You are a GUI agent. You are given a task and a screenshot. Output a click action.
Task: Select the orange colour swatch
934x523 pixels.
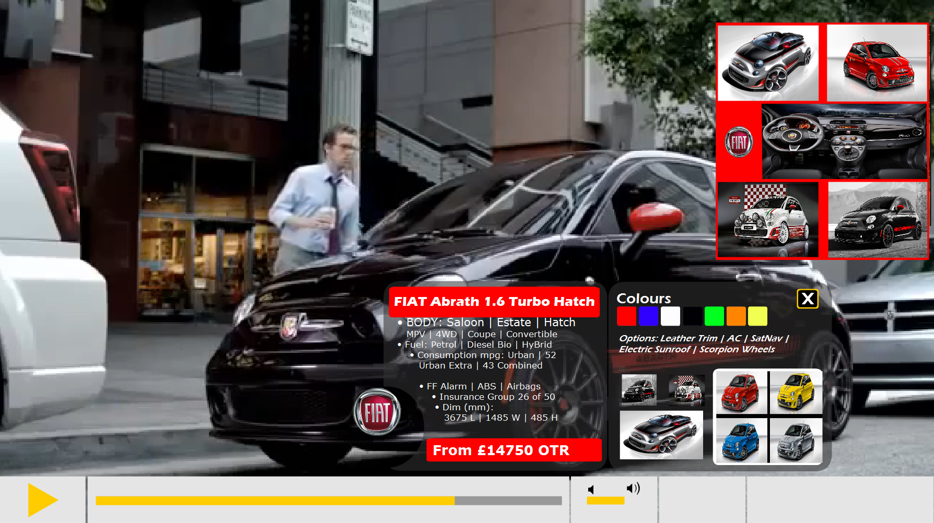(736, 316)
